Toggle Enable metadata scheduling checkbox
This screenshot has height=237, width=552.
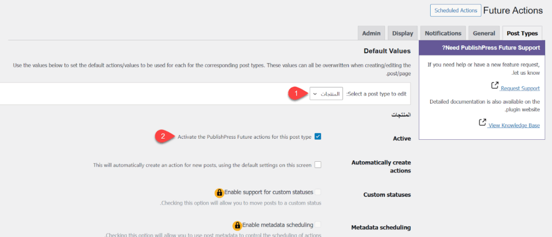pyautogui.click(x=318, y=225)
